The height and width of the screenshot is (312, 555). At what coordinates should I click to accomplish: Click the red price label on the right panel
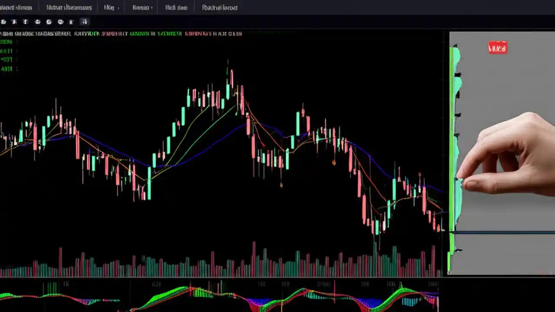[497, 48]
